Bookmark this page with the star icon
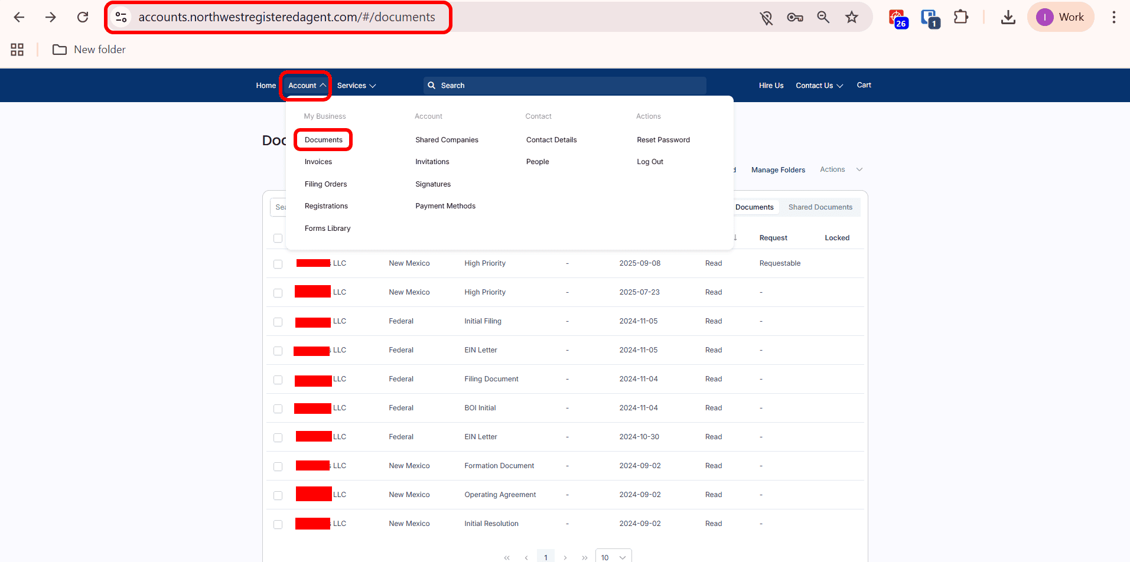 click(851, 17)
